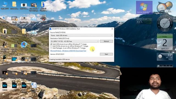Viewport: 176px width, 99px height.
Task: Click the Windows uptime gadget
Action: tap(144, 7)
